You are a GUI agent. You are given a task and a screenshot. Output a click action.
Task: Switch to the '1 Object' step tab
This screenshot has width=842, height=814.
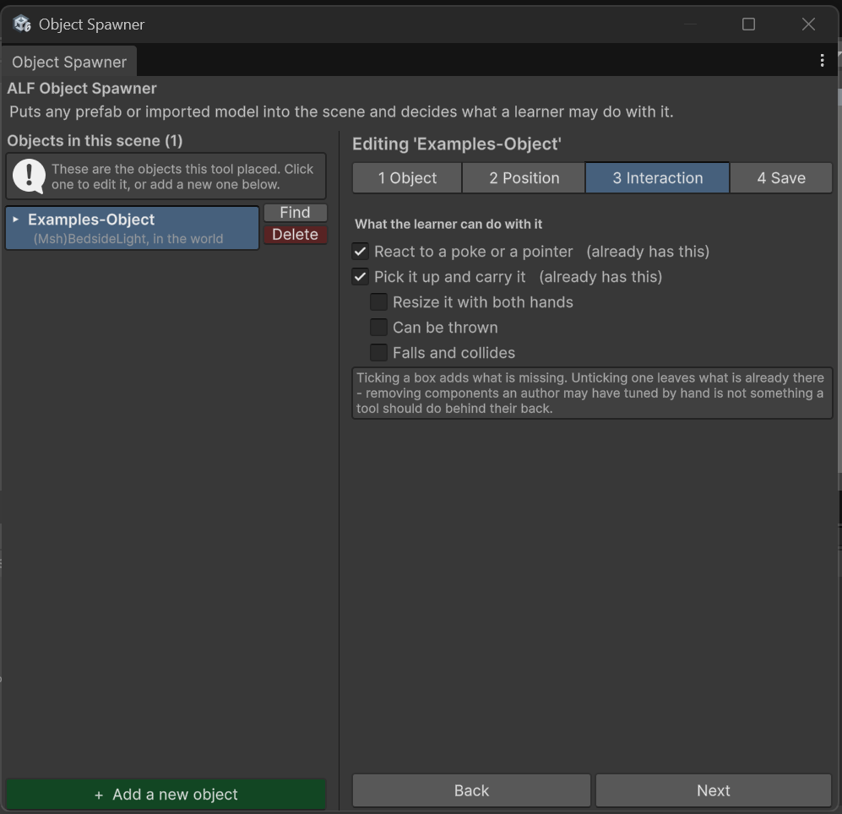407,177
